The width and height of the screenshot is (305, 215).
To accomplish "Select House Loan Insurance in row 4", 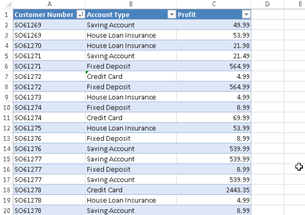I will click(x=131, y=46).
